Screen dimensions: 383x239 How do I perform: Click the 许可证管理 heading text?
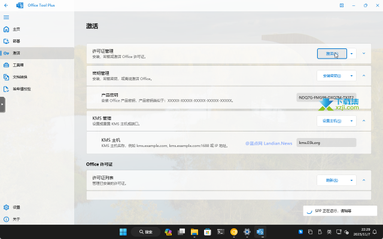103,51
